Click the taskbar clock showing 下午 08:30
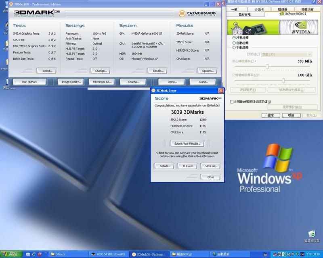323x258 pixels. point(313,254)
